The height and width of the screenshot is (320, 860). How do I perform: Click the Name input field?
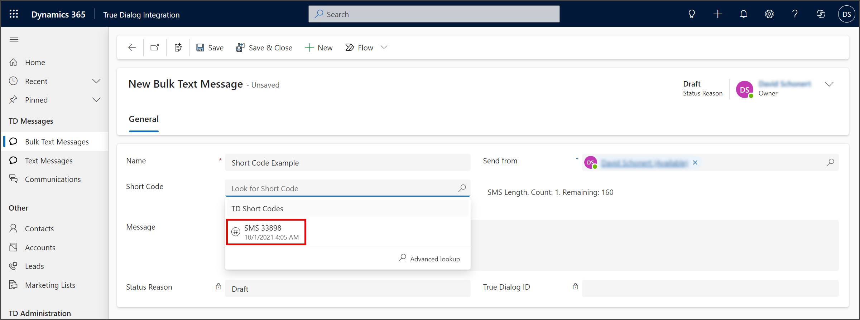coord(347,163)
